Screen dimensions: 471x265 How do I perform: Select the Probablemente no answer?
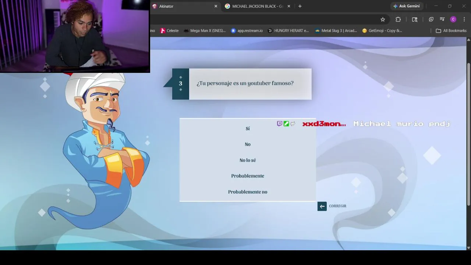(x=248, y=192)
